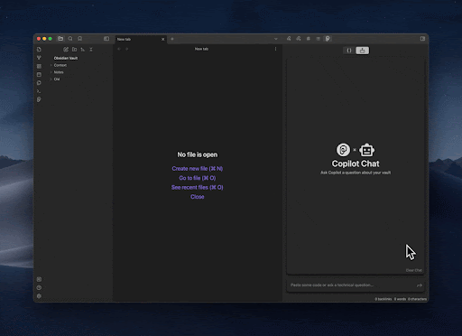Open the file explorer tab icon
This screenshot has width=462, height=336.
60,39
